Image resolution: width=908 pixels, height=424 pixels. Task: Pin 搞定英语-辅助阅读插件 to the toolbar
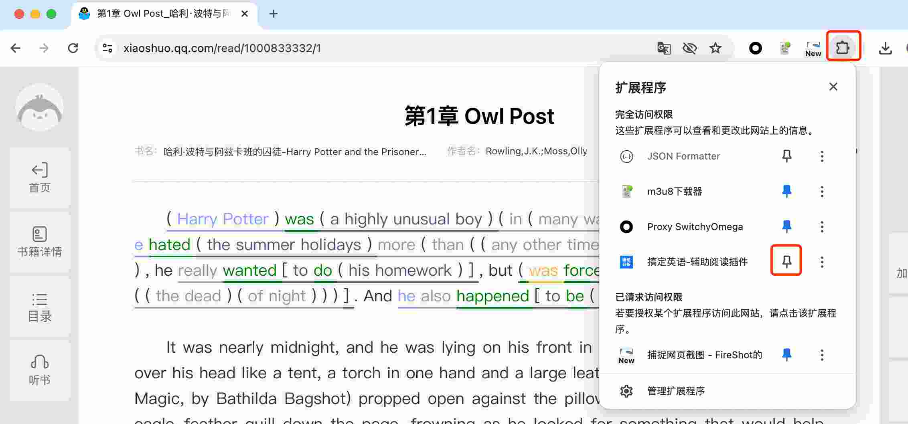click(786, 262)
